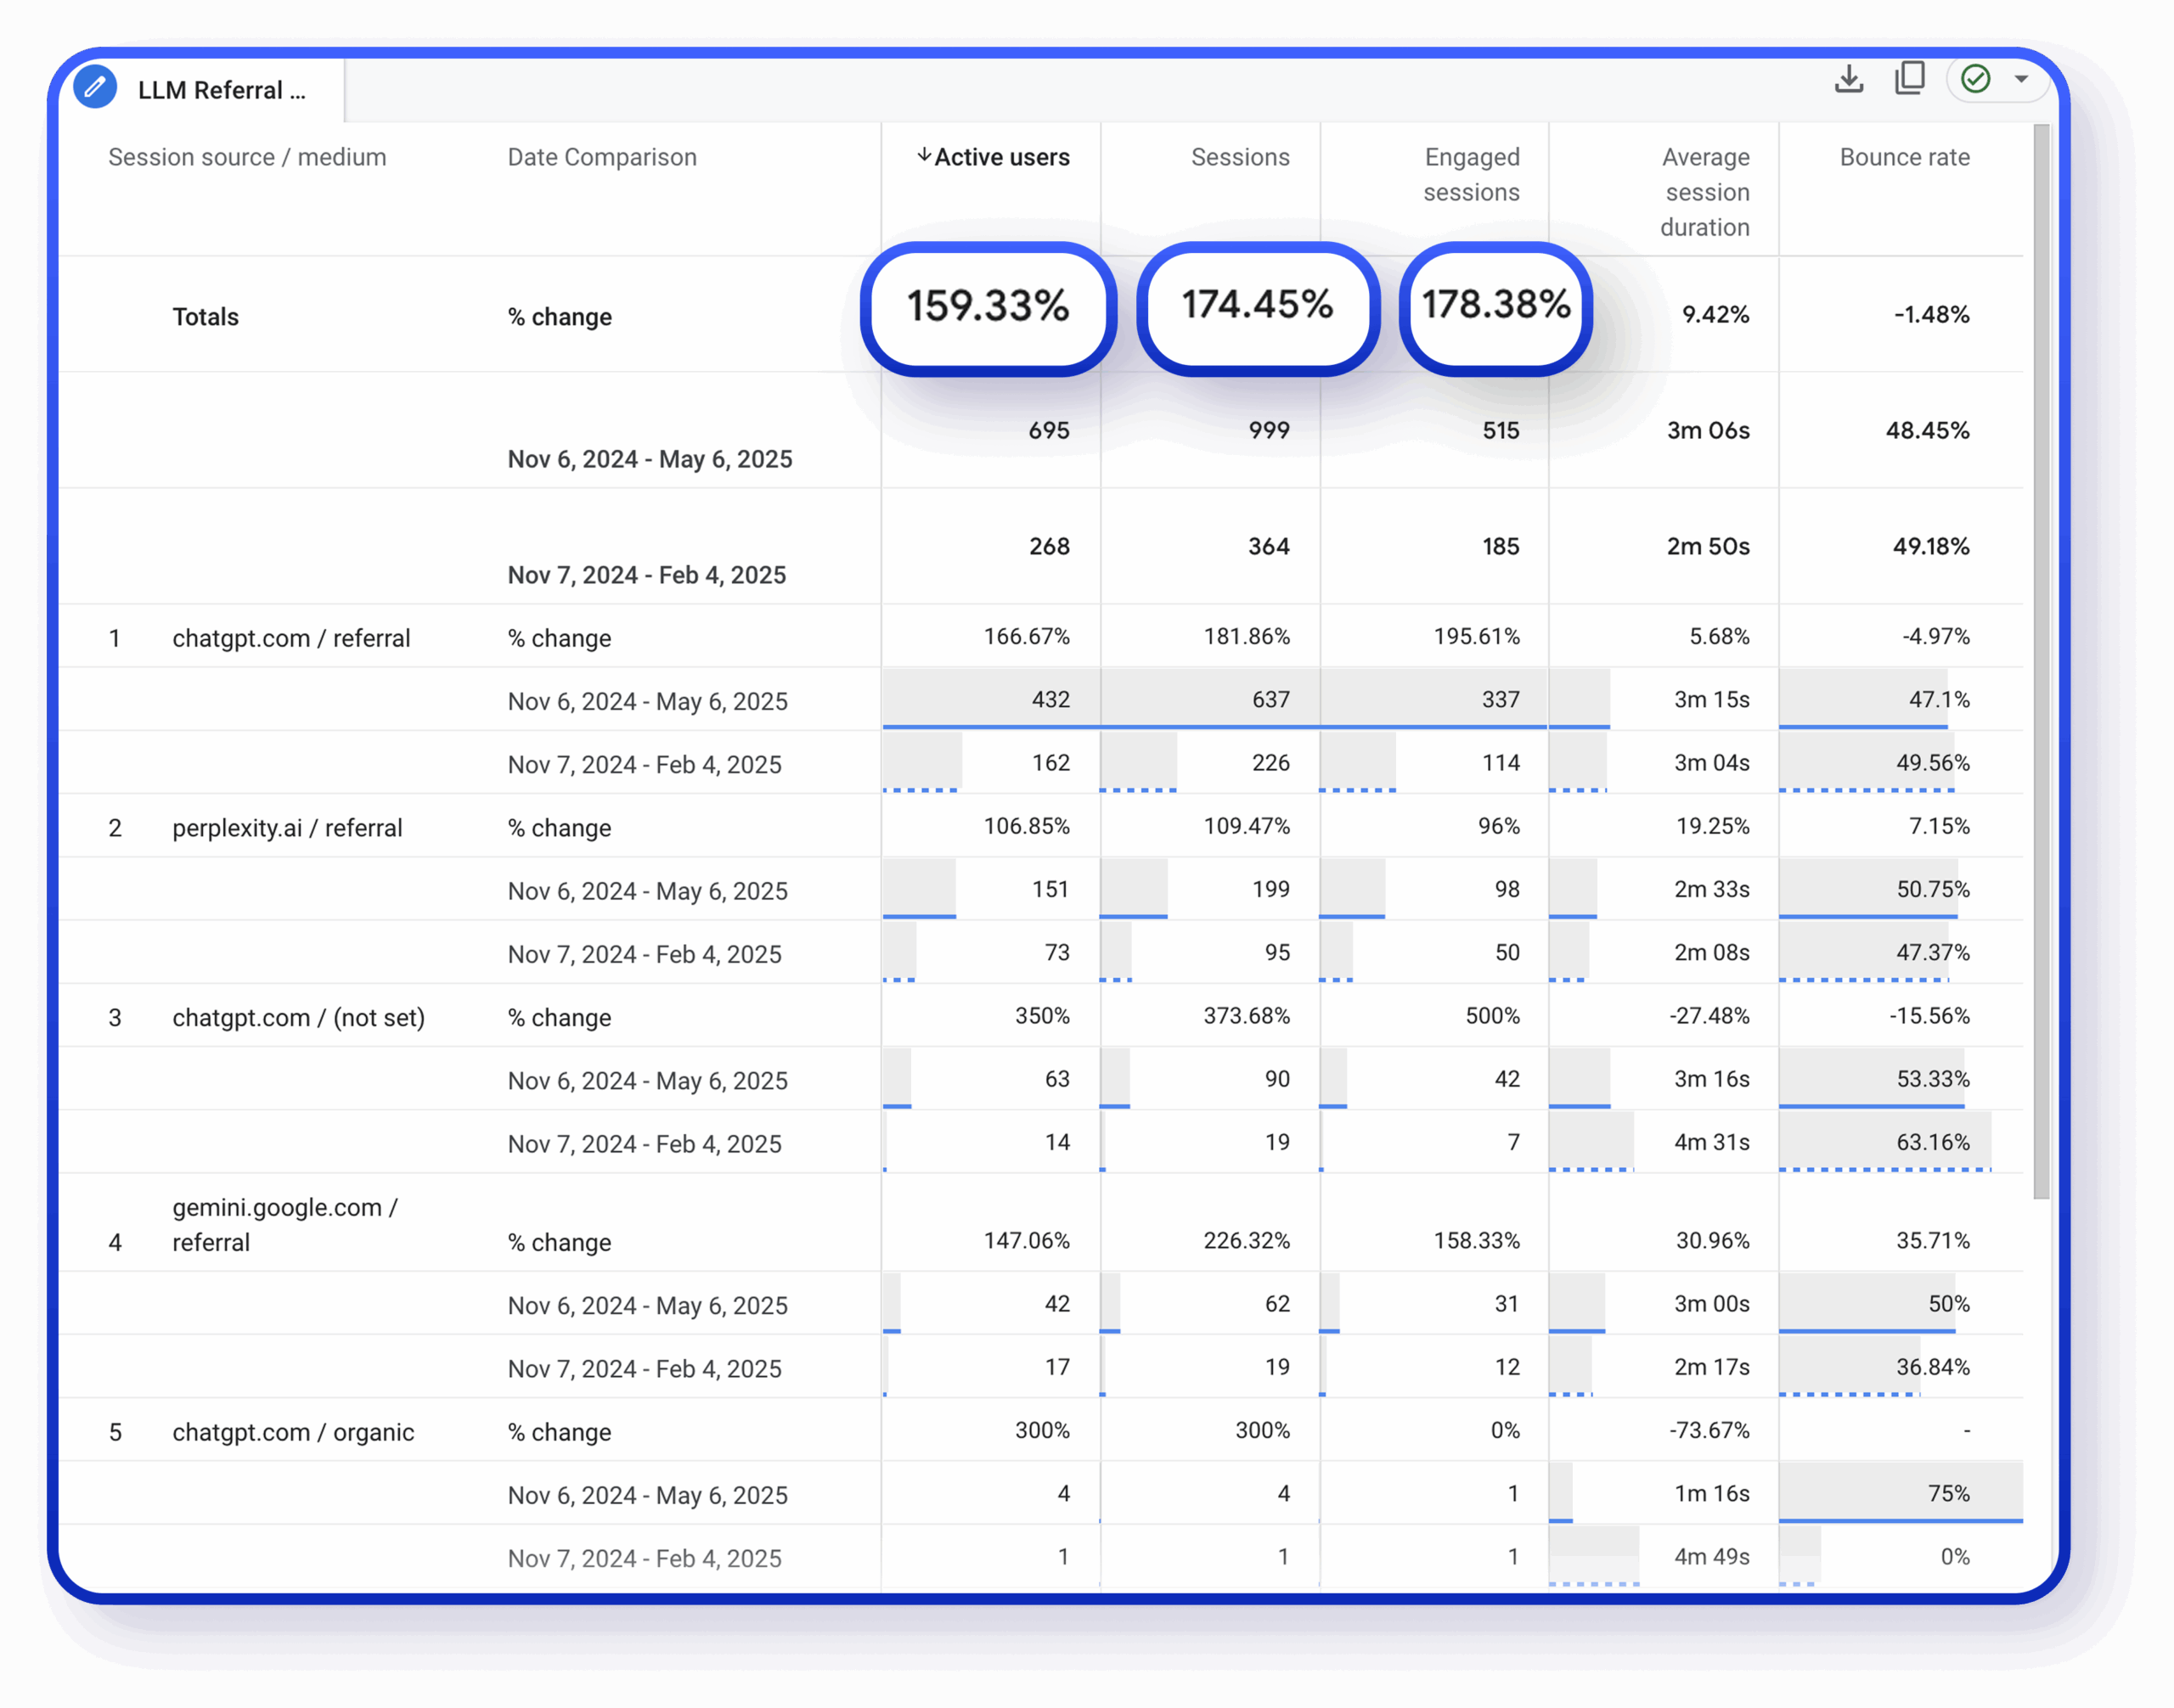Click the 3m 15s duration cell
Screen dimensions: 2174x1708
[1712, 700]
